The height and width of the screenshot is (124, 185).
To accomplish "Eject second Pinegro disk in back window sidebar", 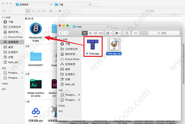I will [x=22, y=78].
